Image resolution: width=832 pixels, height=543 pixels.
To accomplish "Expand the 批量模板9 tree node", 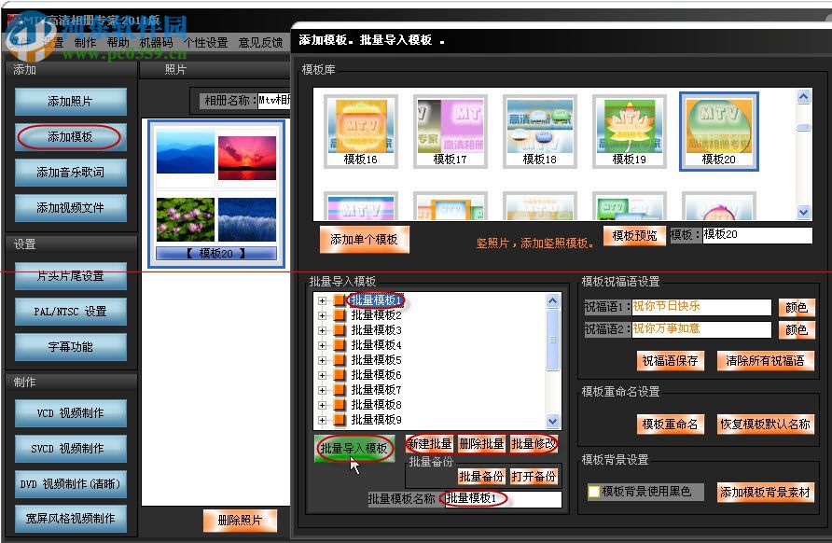I will (322, 420).
